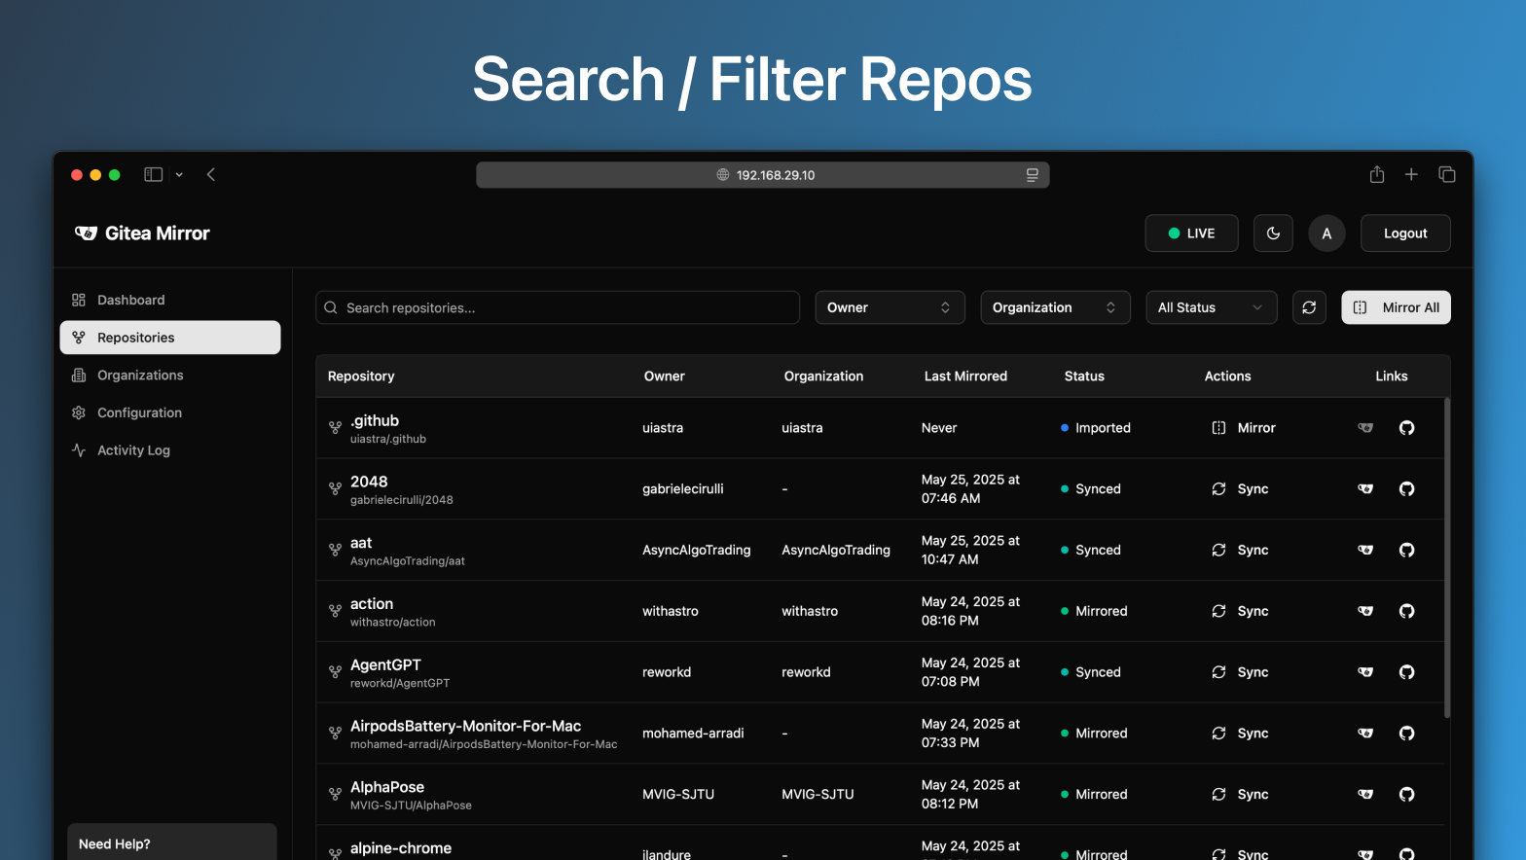Expand the Organization filter dropdown
1526x860 pixels.
[1055, 307]
